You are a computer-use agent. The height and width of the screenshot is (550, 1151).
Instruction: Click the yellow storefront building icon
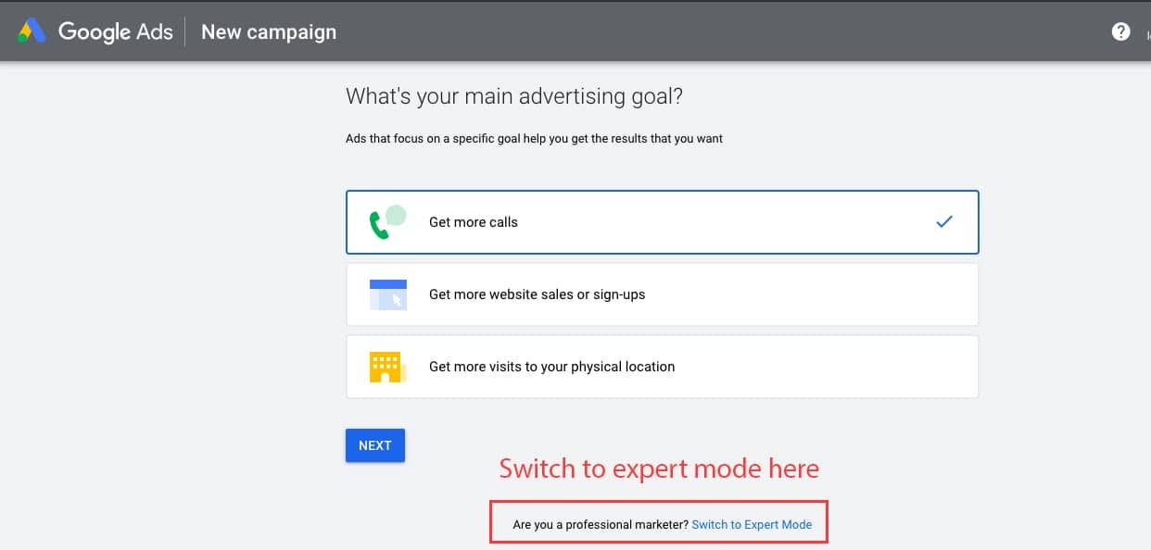(386, 367)
